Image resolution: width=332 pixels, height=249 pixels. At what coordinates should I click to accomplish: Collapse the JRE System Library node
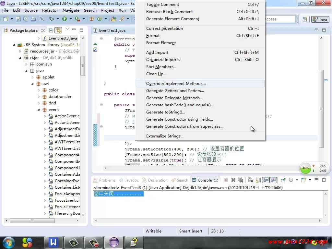tap(14, 45)
